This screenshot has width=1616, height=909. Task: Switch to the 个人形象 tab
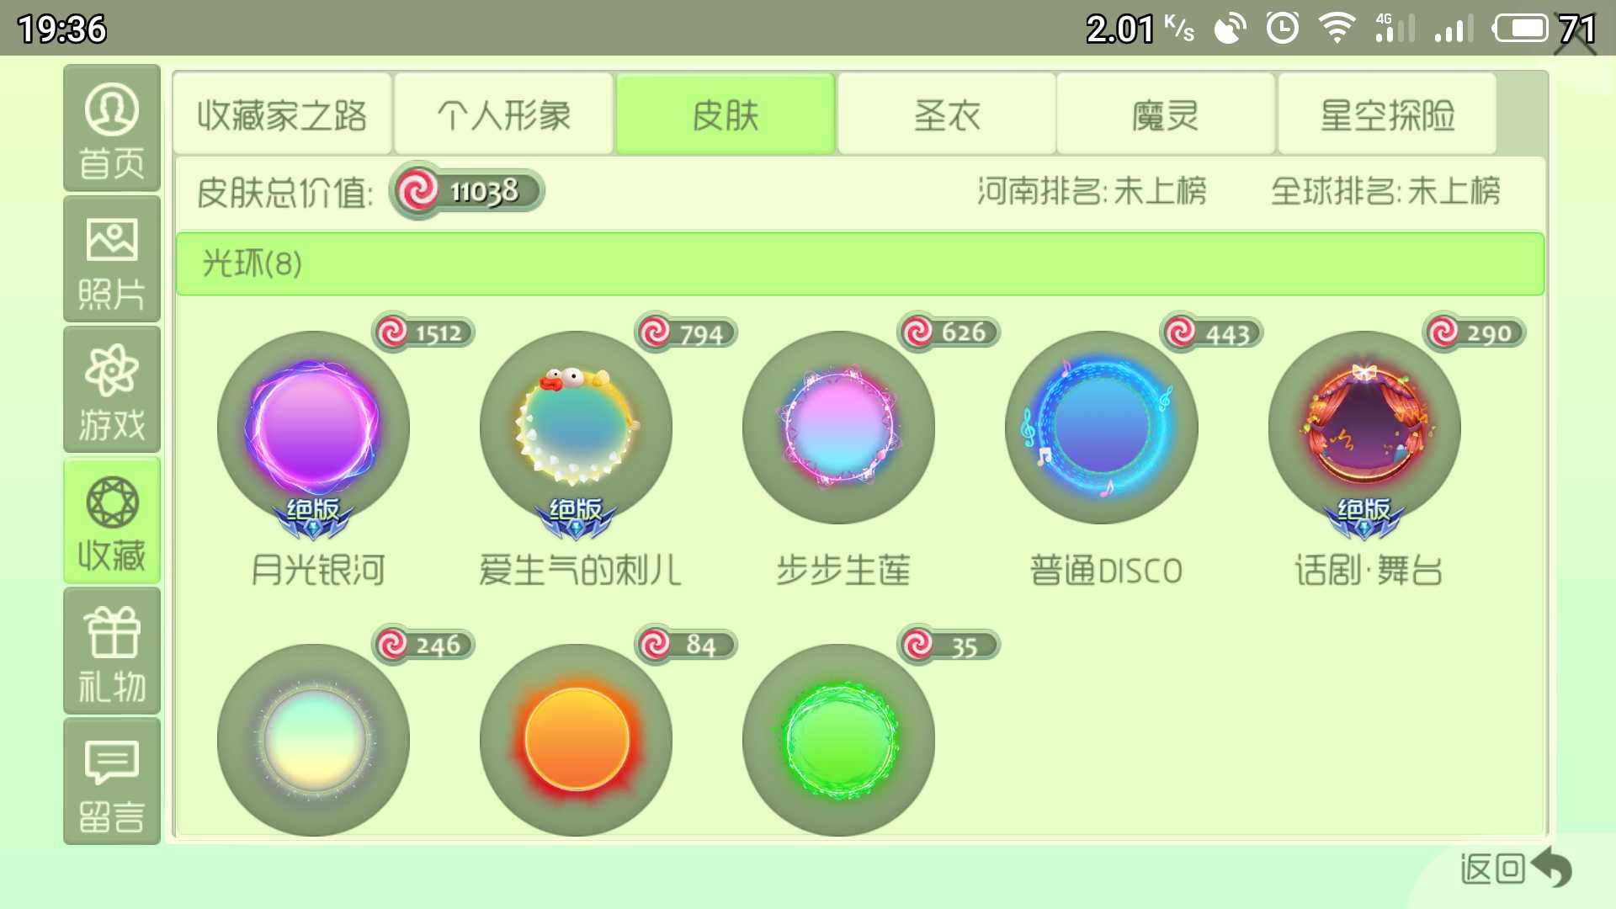(x=503, y=114)
